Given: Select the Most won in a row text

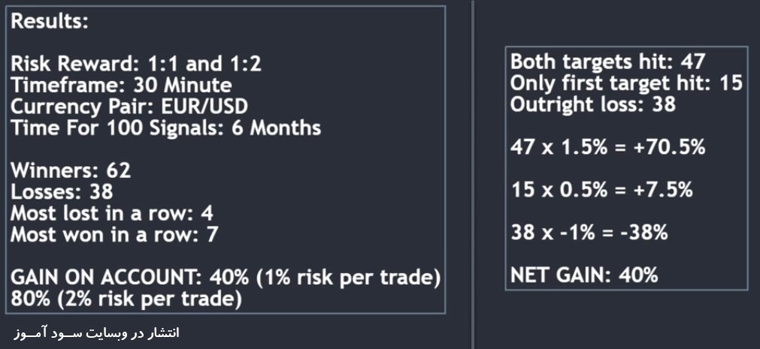Looking at the screenshot, I should click(x=114, y=235).
